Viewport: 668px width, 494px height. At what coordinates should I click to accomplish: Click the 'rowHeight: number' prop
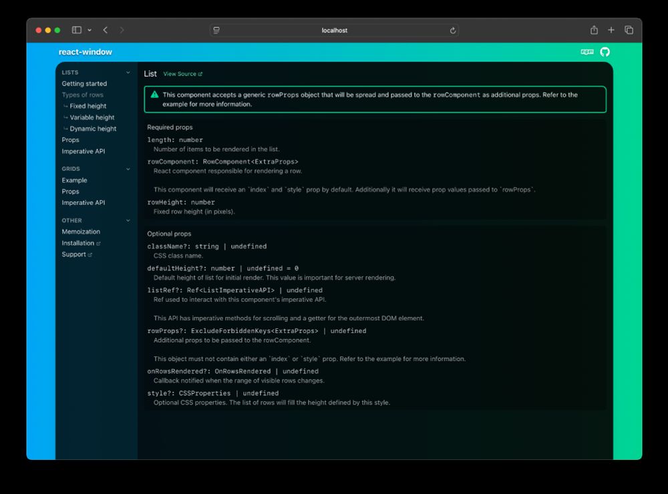point(181,202)
